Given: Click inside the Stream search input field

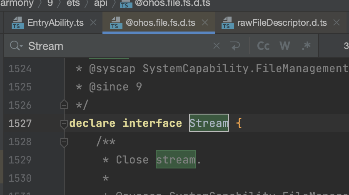Looking at the screenshot, I should 117,46.
